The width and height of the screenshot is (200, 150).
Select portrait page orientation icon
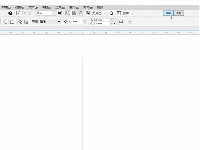(6, 22)
